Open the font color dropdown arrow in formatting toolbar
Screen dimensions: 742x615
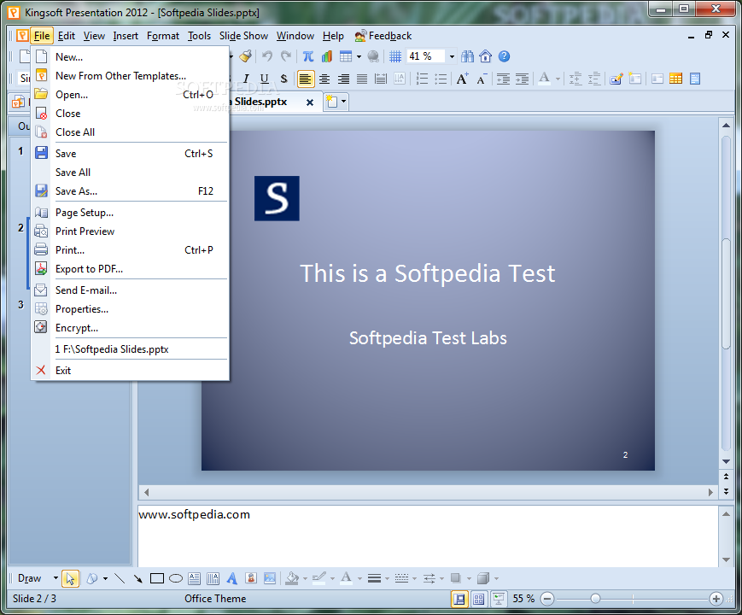pyautogui.click(x=558, y=79)
